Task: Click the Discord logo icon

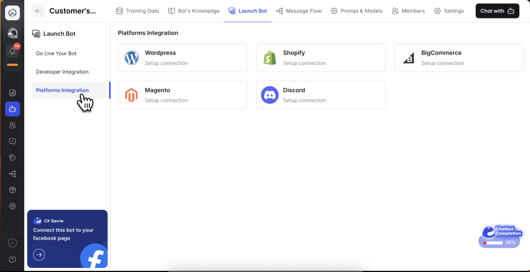Action: [x=270, y=95]
